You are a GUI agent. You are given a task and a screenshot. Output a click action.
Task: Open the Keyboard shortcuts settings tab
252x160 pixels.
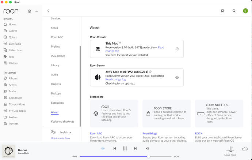[x=62, y=122]
